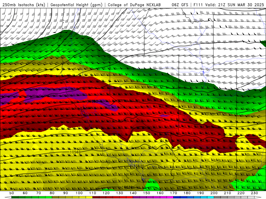Click the color scale value 140
The height and width of the screenshot is (199, 266).
[133, 193]
